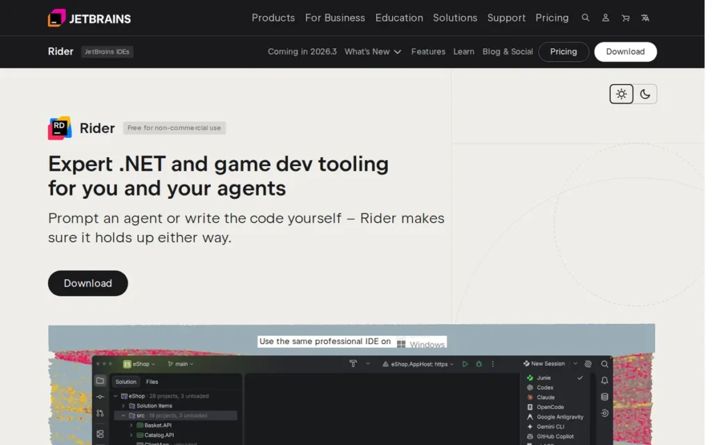
Task: Switch to the Files tab in IDE
Action: click(152, 382)
